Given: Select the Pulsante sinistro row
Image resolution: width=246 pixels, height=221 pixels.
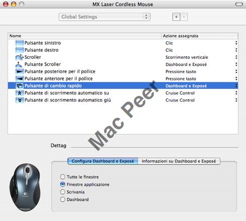Looking at the screenshot, I should (123, 43).
